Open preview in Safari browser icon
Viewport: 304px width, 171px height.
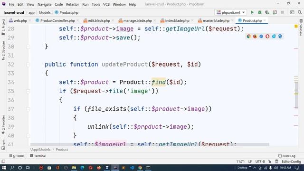coord(261,36)
